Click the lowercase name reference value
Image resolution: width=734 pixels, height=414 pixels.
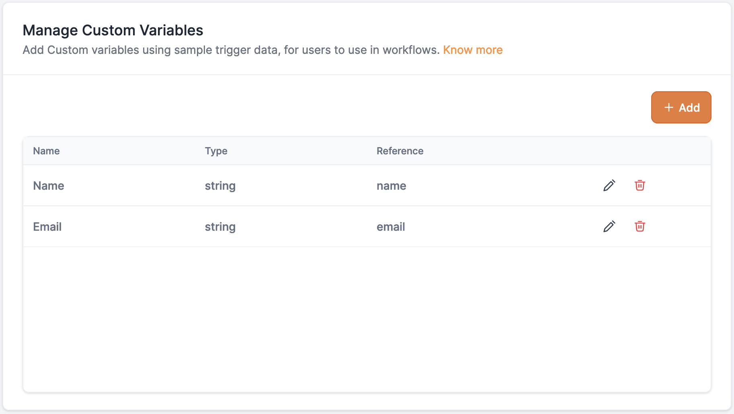(391, 186)
